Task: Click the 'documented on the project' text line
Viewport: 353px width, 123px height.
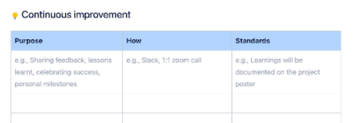Action: [278, 72]
